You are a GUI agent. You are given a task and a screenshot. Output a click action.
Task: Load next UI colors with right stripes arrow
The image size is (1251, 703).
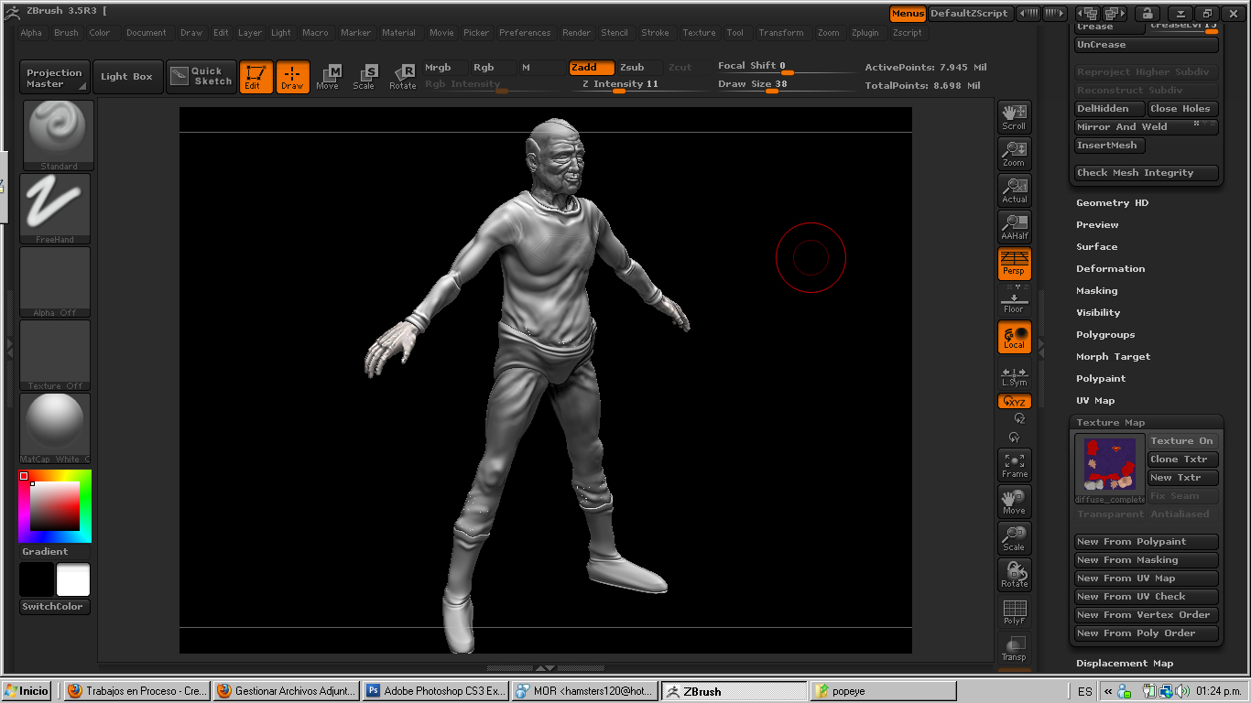pos(1055,14)
